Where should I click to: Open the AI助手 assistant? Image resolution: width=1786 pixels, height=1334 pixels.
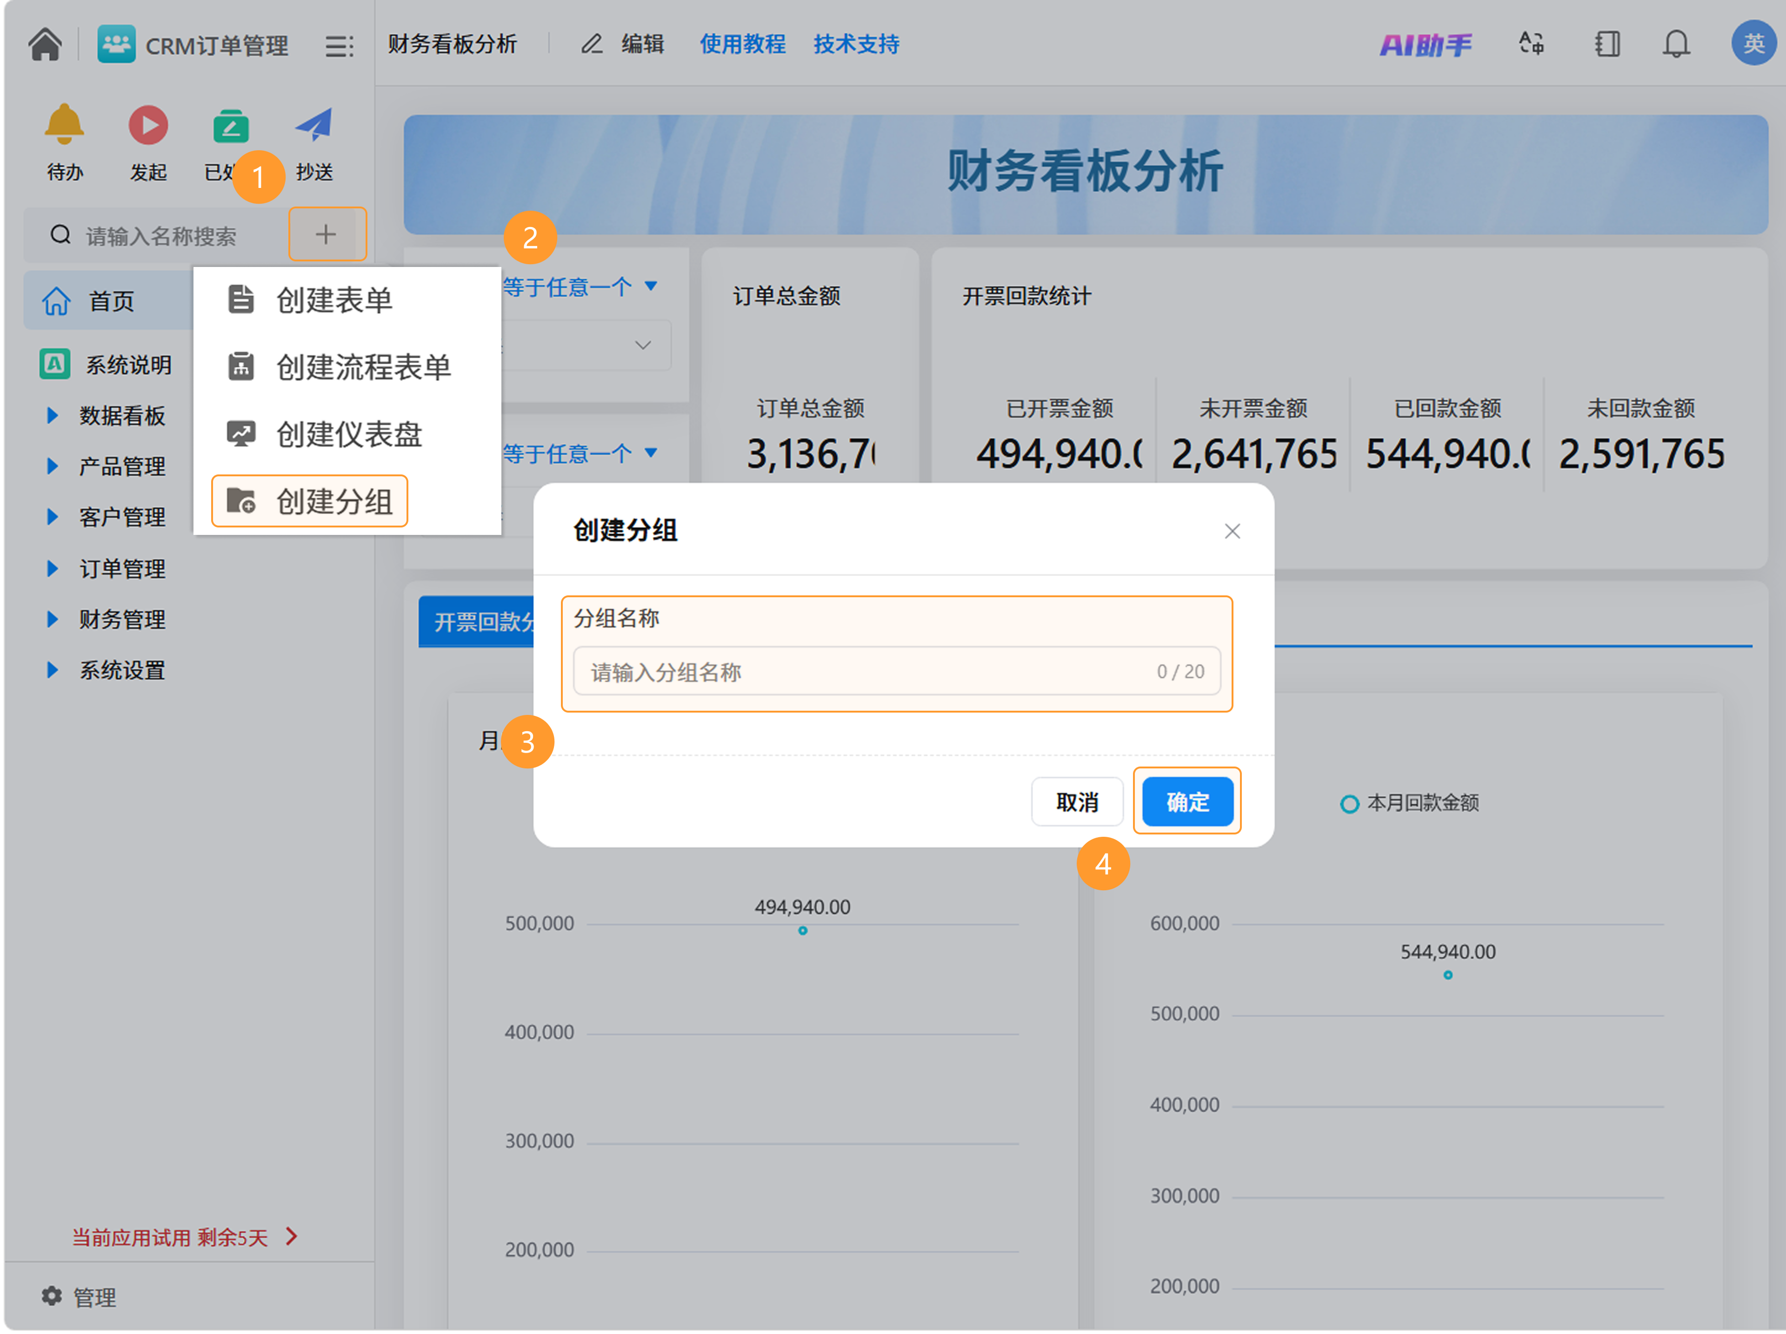click(1426, 44)
